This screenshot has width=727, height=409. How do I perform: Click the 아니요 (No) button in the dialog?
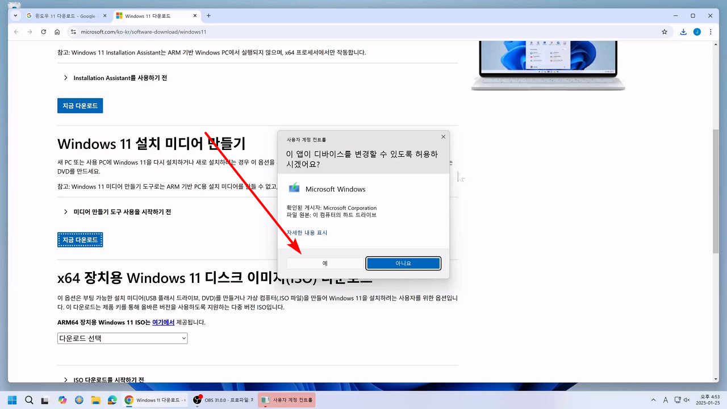tap(403, 264)
